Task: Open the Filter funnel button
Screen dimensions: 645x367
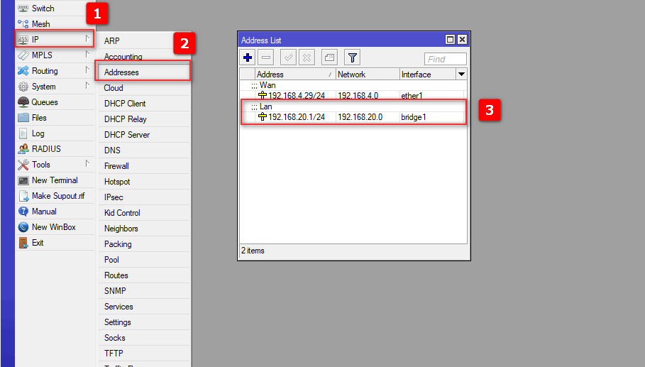Action: point(352,58)
